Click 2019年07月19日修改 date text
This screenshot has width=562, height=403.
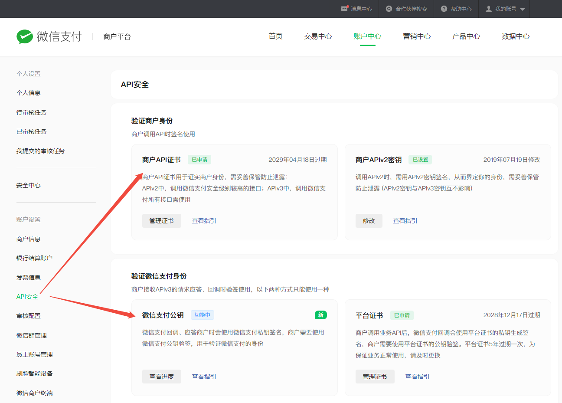[x=512, y=160]
